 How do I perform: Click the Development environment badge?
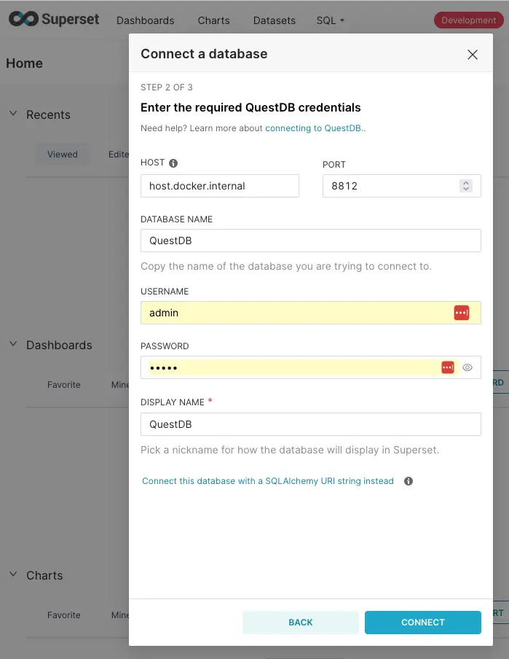[467, 20]
